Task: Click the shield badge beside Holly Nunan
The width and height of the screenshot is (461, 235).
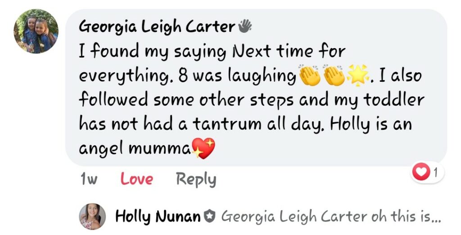Action: tap(209, 217)
